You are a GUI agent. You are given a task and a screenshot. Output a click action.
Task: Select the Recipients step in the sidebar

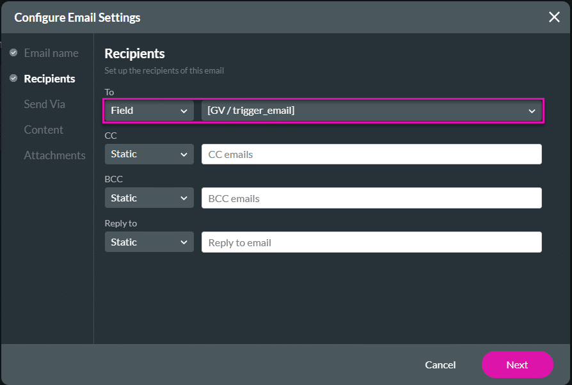49,78
